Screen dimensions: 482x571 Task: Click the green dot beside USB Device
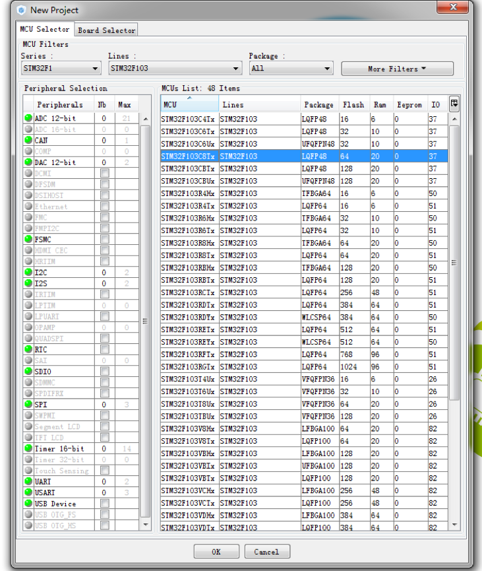28,504
